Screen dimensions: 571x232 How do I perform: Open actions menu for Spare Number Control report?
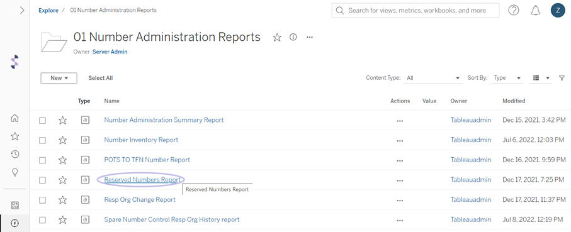coord(400,220)
